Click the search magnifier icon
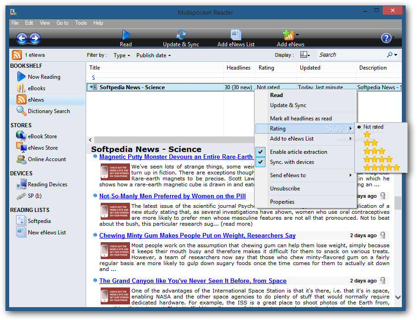 click(390, 55)
